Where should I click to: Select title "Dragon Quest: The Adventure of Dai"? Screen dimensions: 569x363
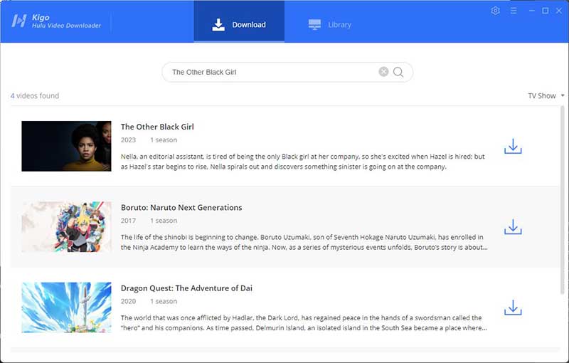[186, 288]
